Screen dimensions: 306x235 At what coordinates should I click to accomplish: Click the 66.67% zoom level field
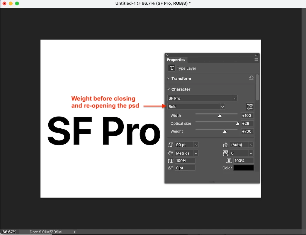pyautogui.click(x=9, y=232)
